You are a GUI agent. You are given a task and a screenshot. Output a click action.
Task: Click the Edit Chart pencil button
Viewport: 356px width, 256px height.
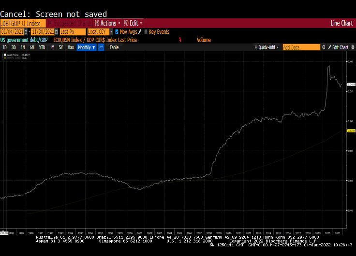340,47
